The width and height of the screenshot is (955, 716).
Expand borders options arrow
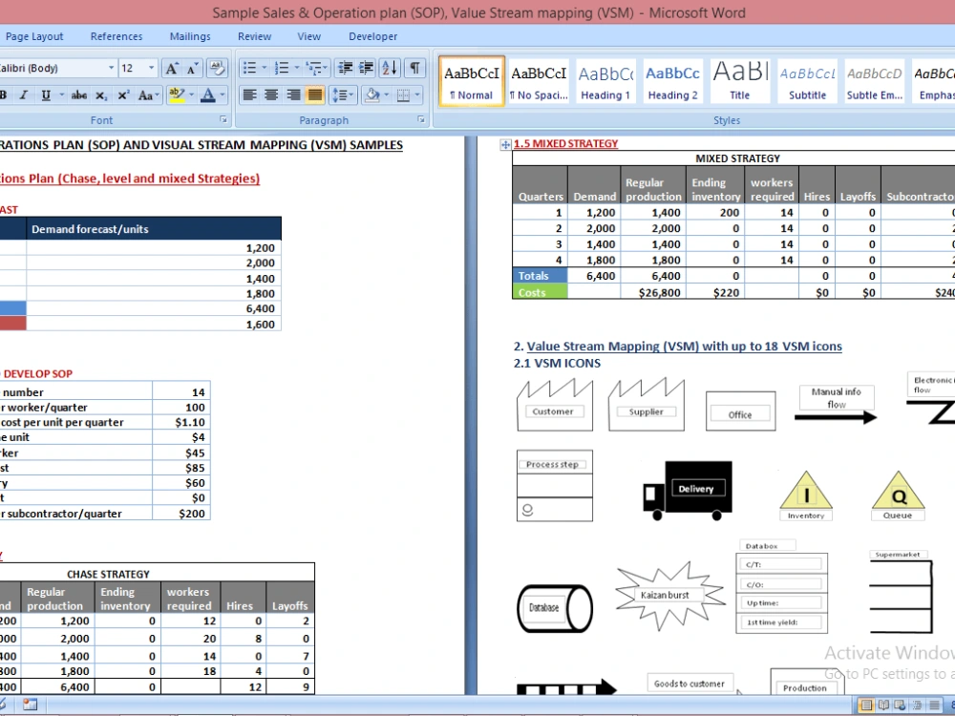click(417, 95)
